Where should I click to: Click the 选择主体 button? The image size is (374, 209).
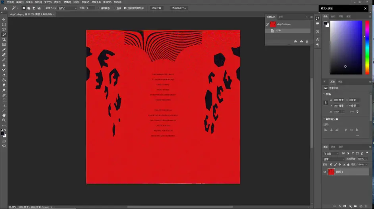tap(157, 8)
